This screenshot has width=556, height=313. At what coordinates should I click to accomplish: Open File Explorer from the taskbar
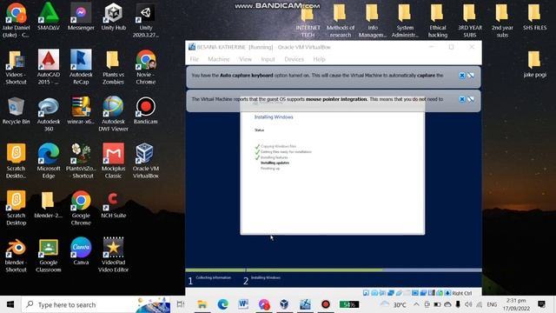(202, 304)
